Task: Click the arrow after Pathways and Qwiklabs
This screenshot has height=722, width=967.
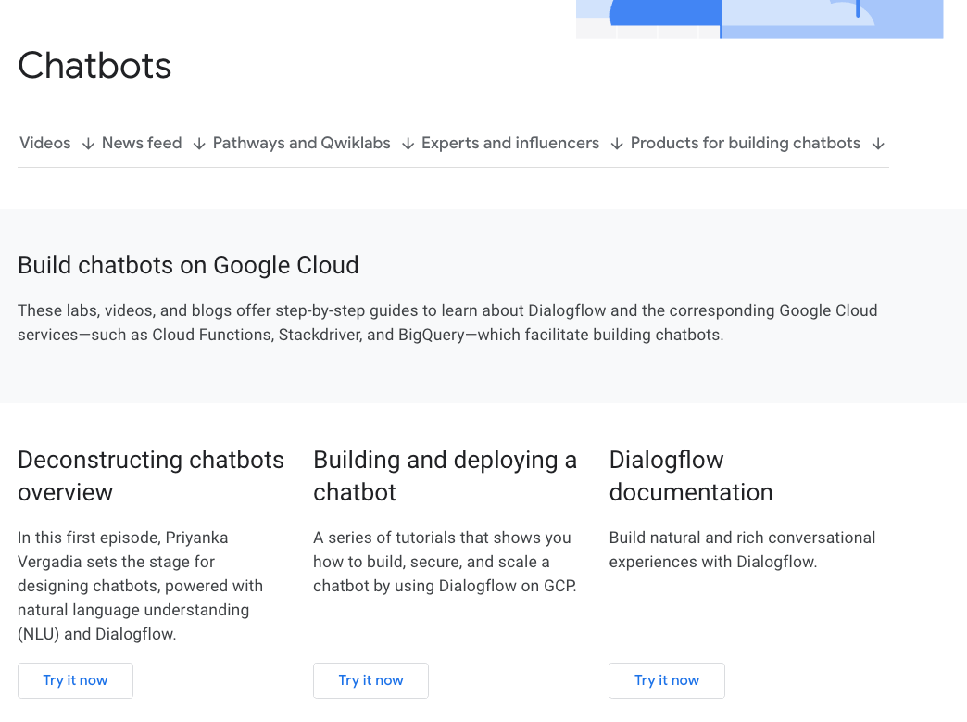Action: [408, 144]
